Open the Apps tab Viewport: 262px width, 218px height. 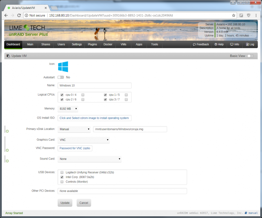[139, 44]
